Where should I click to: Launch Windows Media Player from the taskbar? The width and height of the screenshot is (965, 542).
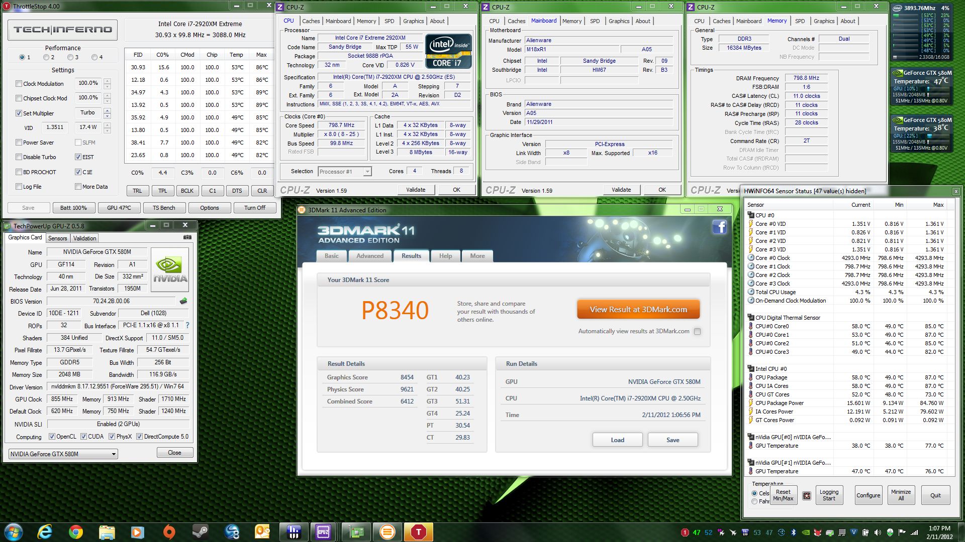click(137, 532)
